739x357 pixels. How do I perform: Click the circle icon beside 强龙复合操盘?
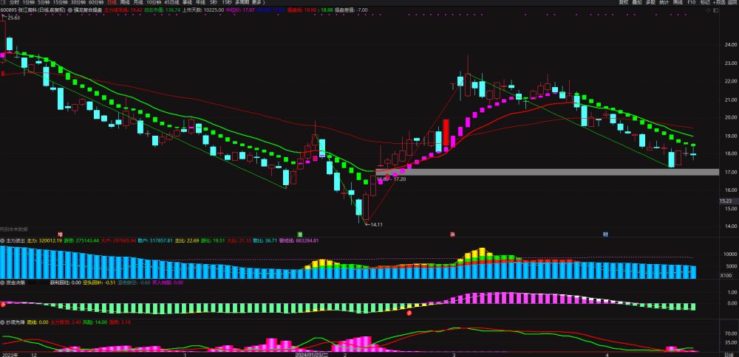70,10
